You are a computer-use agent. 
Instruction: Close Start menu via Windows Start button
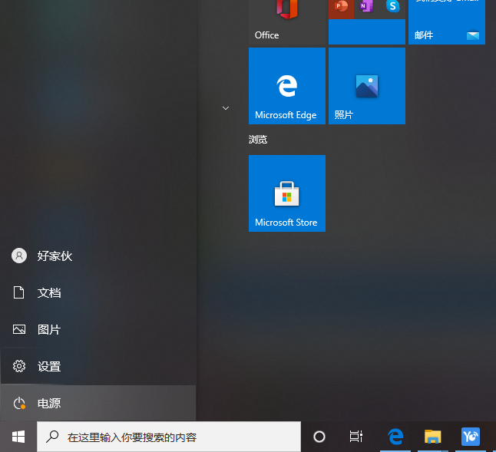tap(18, 437)
